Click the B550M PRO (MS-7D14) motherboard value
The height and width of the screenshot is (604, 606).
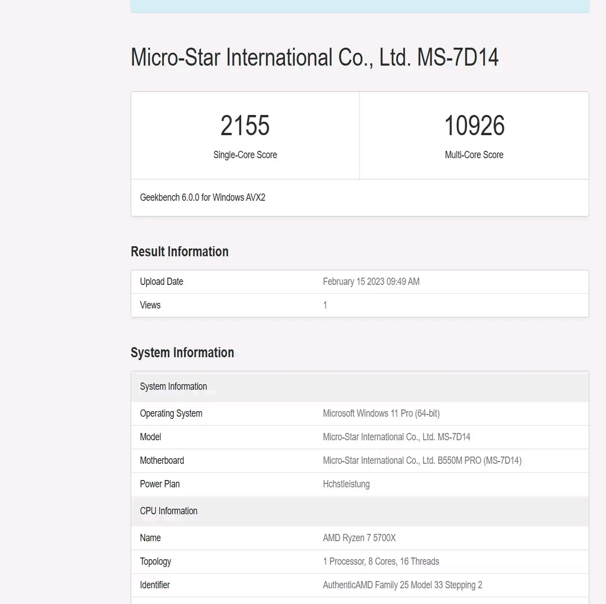[422, 460]
